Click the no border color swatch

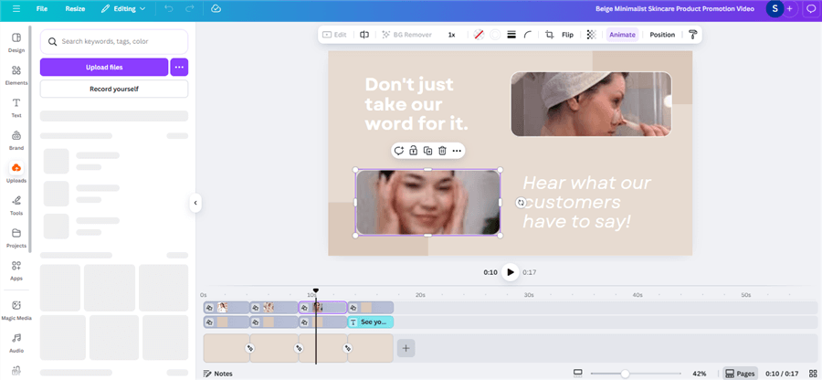(x=478, y=35)
